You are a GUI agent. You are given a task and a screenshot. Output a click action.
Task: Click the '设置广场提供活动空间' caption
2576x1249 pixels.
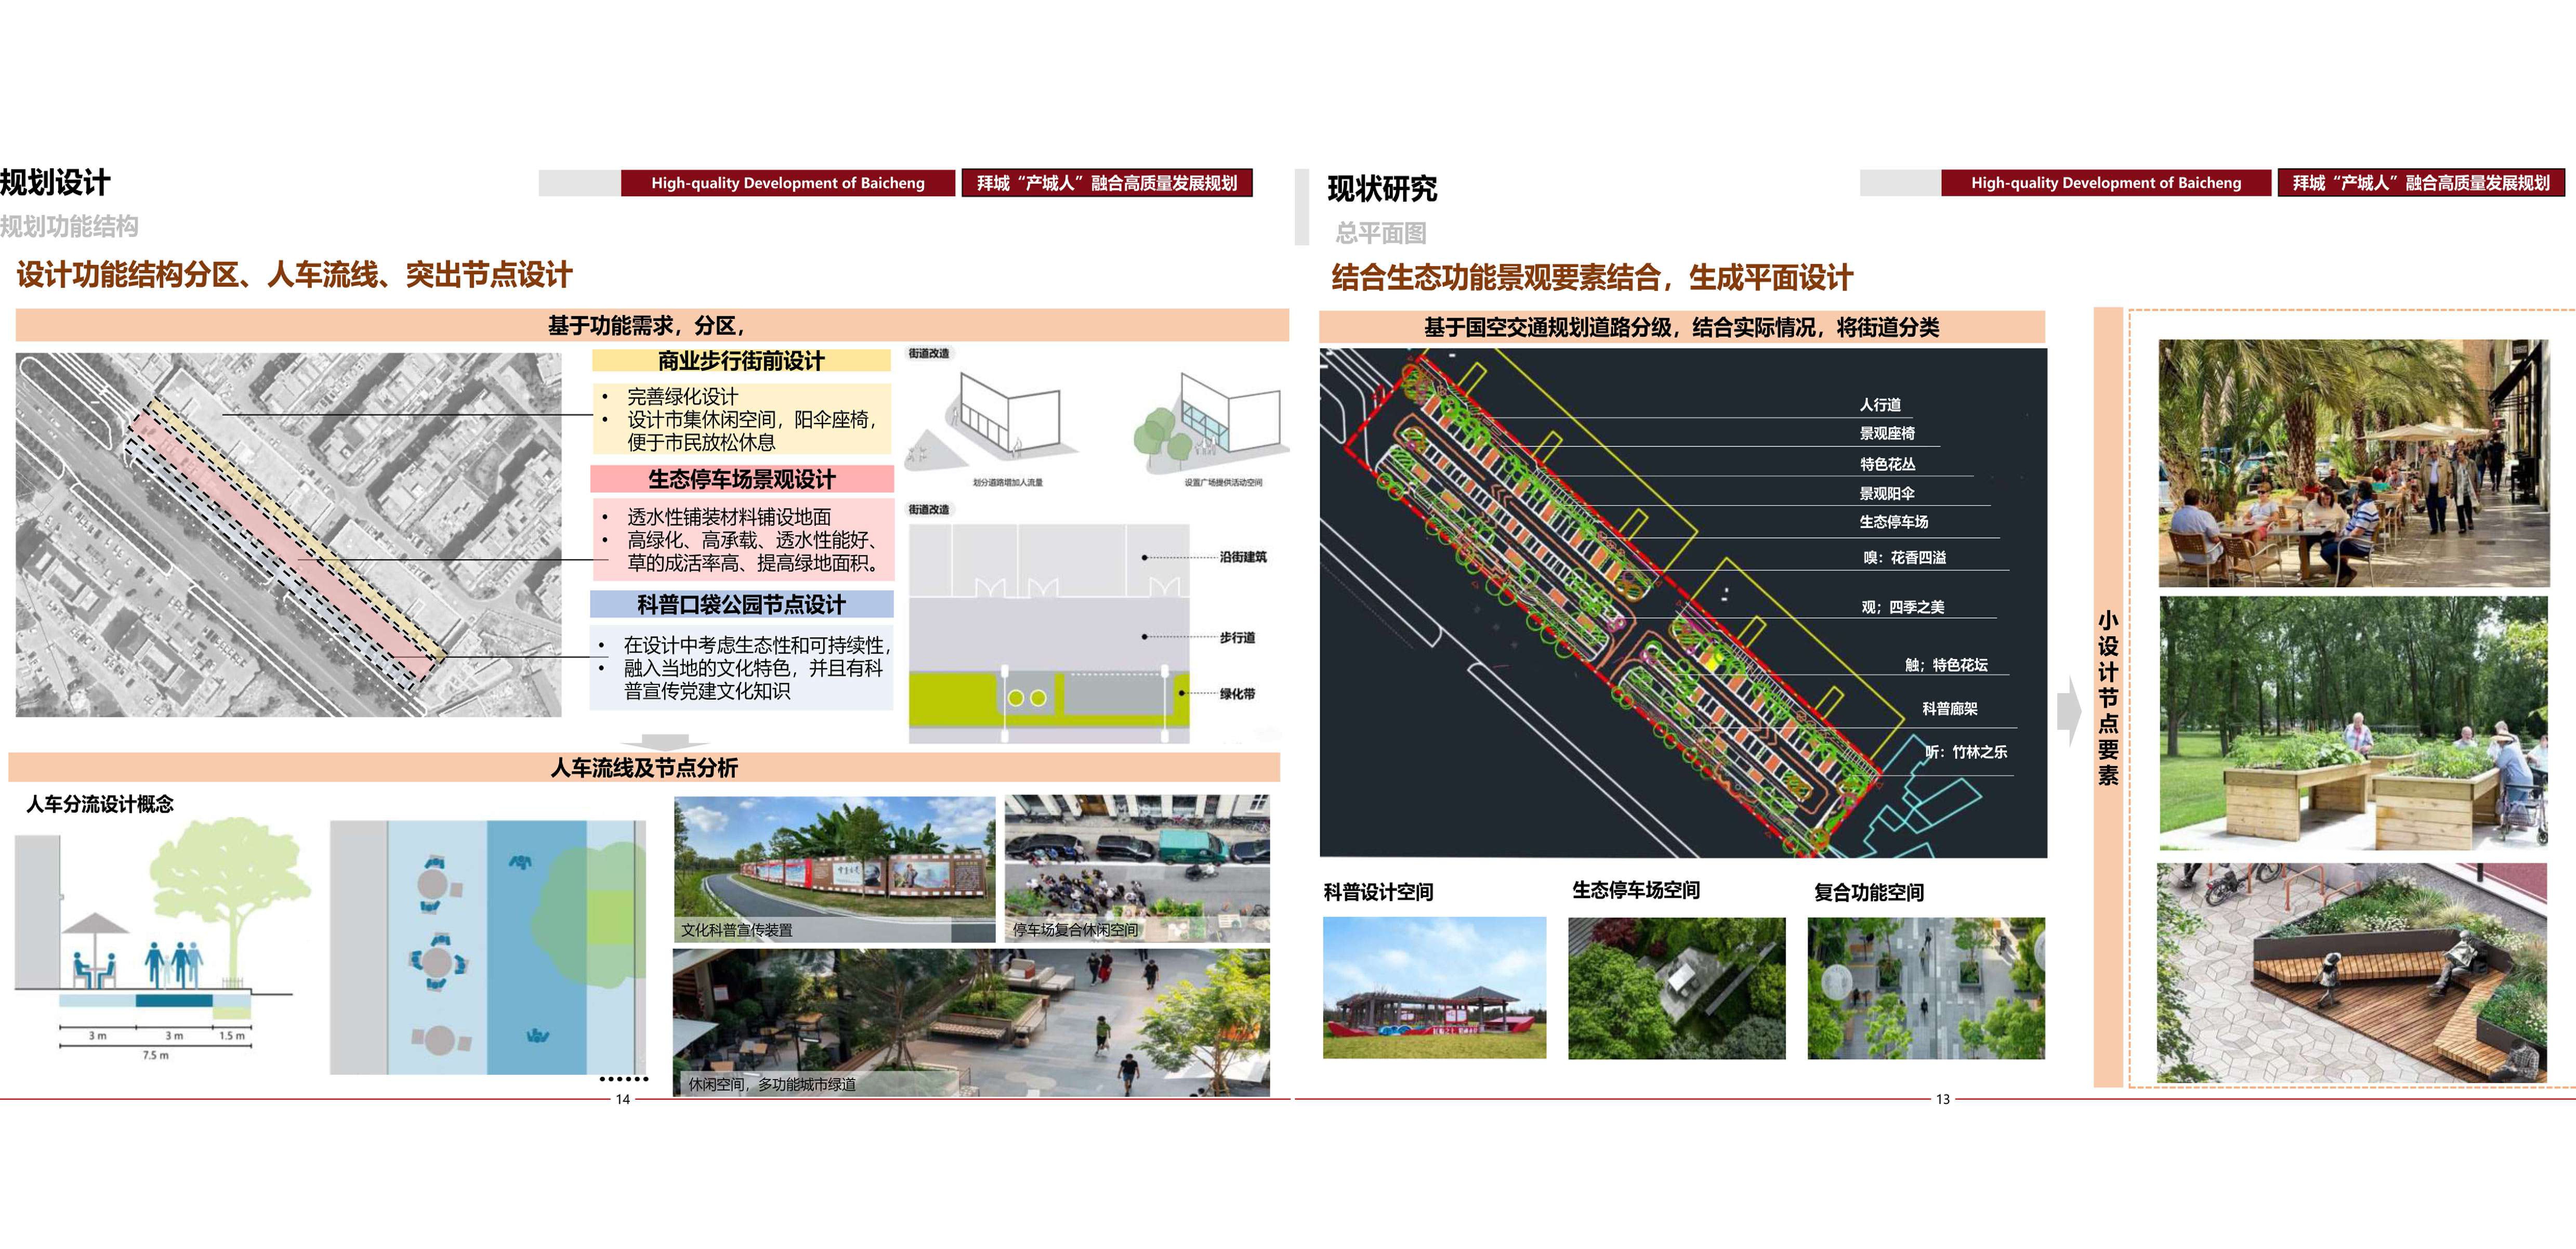pos(1223,483)
